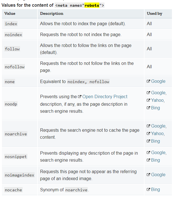Open the Google link in the none row

158,81
